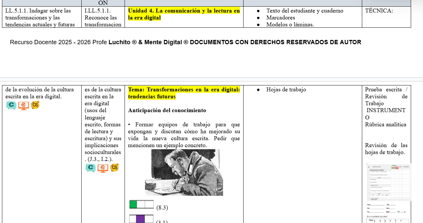
Task: Select the Rúbrica analítica text
Action: (x=385, y=124)
